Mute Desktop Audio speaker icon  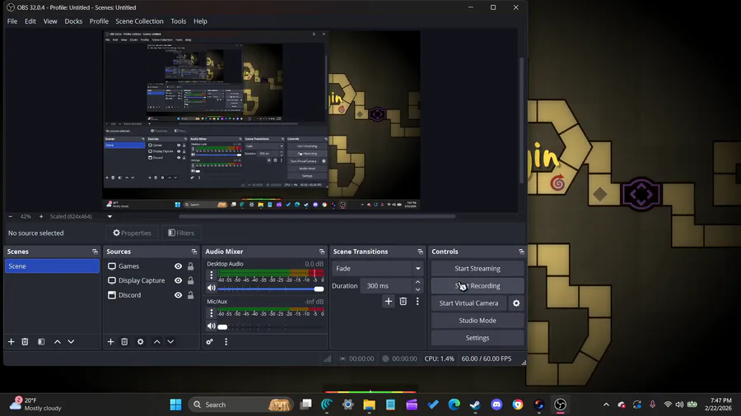pos(212,289)
